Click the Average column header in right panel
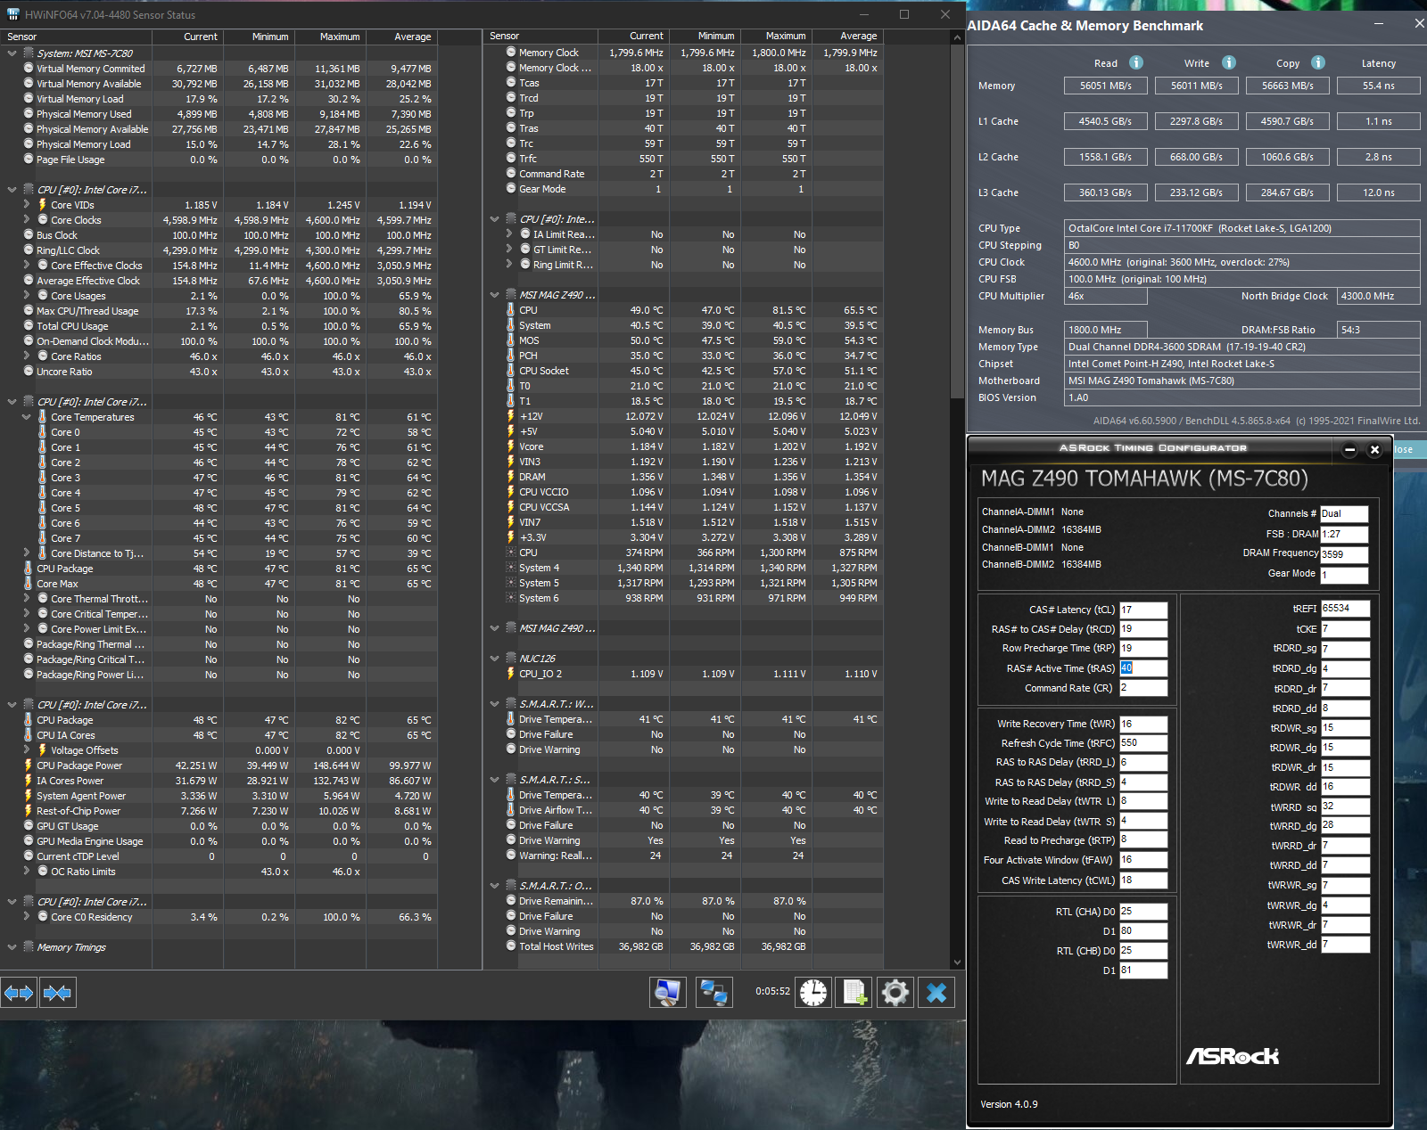The width and height of the screenshot is (1427, 1130). click(x=858, y=36)
